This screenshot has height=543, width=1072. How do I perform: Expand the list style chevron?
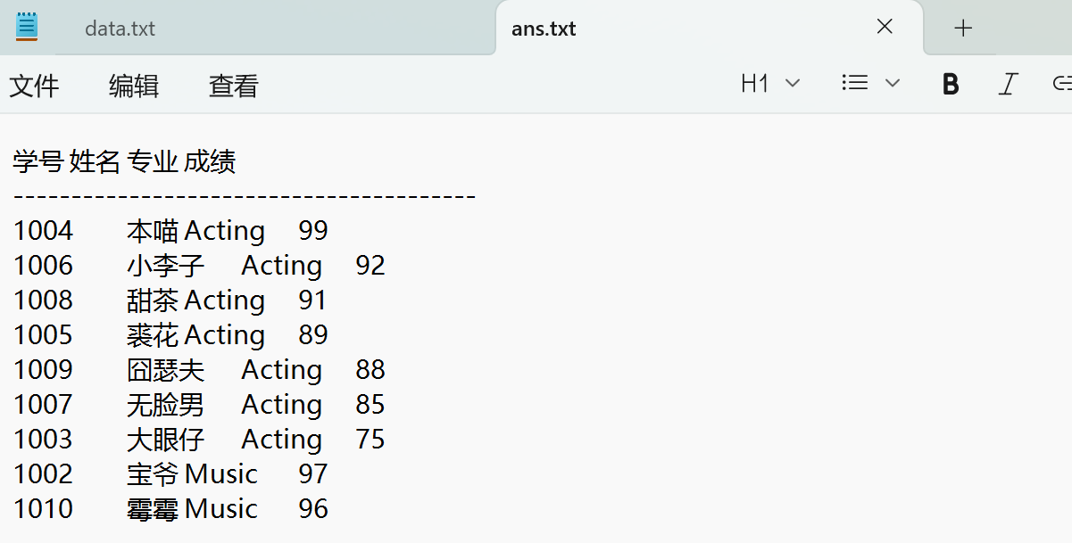click(893, 84)
